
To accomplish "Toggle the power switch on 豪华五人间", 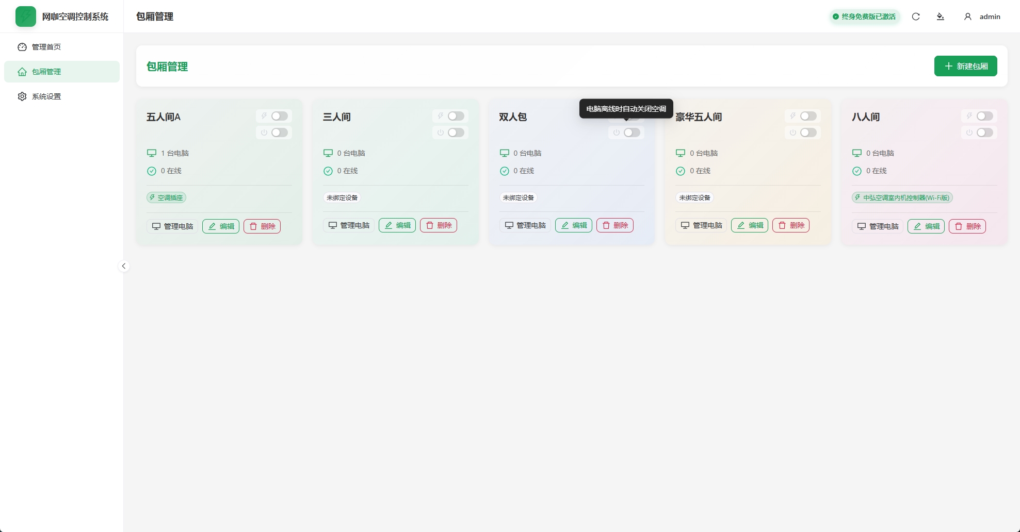I will (x=808, y=132).
